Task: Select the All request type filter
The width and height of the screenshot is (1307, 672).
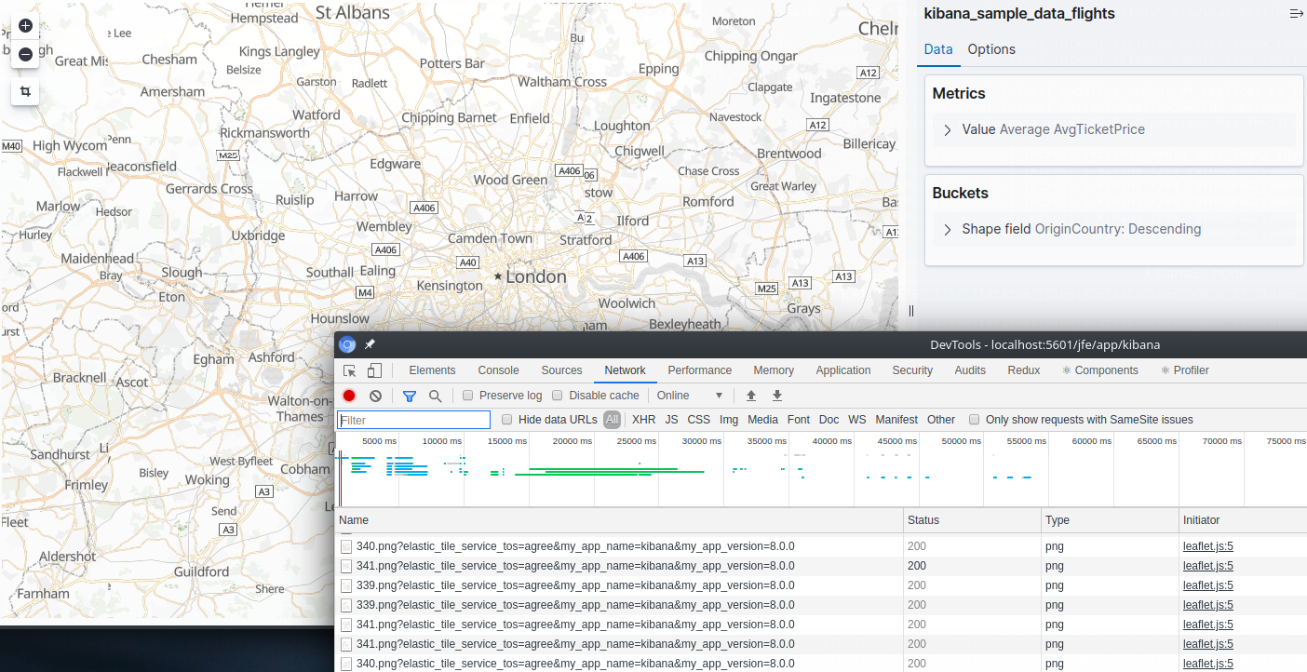Action: coord(612,420)
